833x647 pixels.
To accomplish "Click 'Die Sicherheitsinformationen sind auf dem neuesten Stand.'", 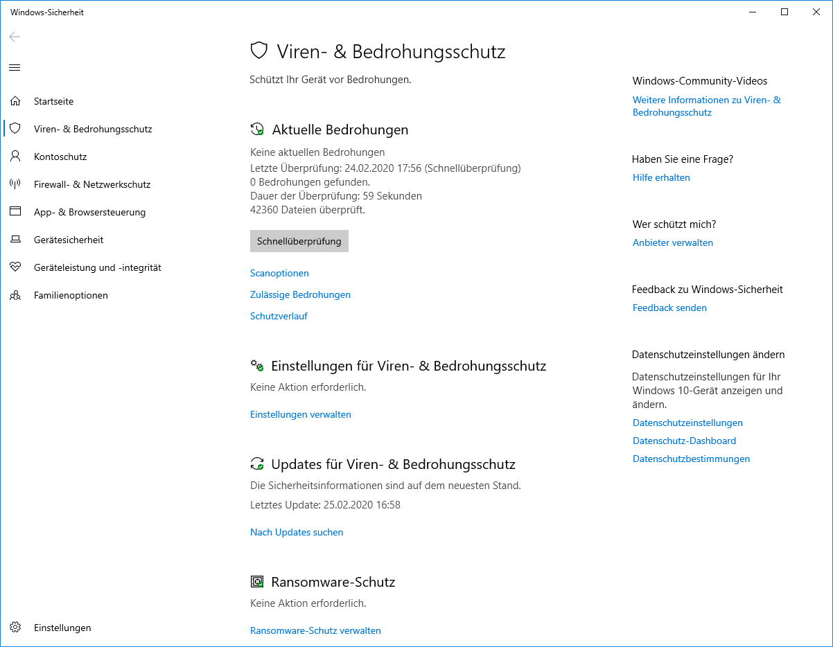I will pos(385,485).
